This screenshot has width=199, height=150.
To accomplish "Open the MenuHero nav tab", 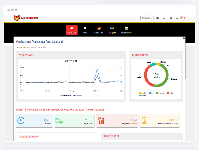I will click(99, 30).
